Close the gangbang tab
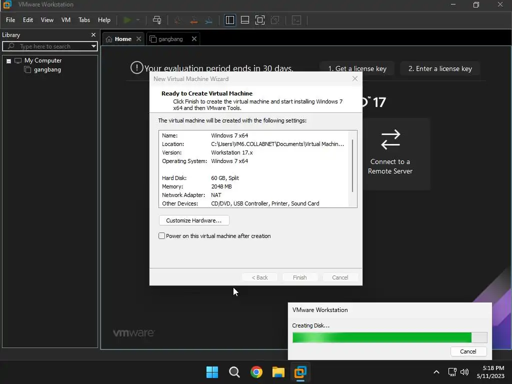The height and width of the screenshot is (384, 512). coord(194,39)
